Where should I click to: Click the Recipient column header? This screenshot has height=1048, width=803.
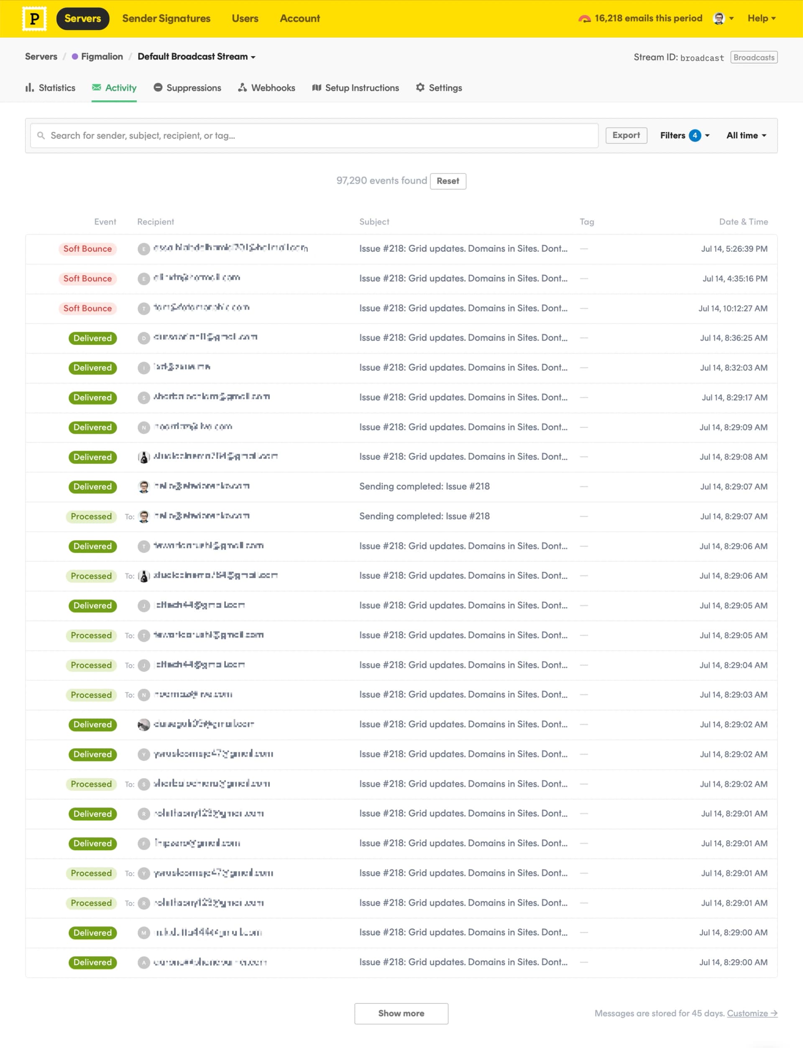pyautogui.click(x=155, y=222)
